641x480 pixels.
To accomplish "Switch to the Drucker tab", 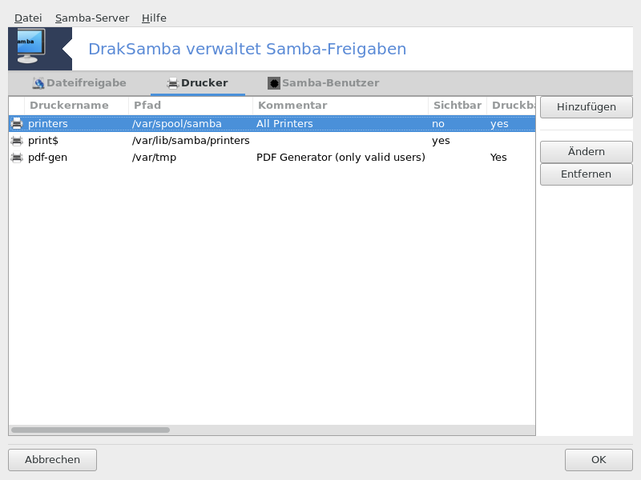I will [197, 83].
